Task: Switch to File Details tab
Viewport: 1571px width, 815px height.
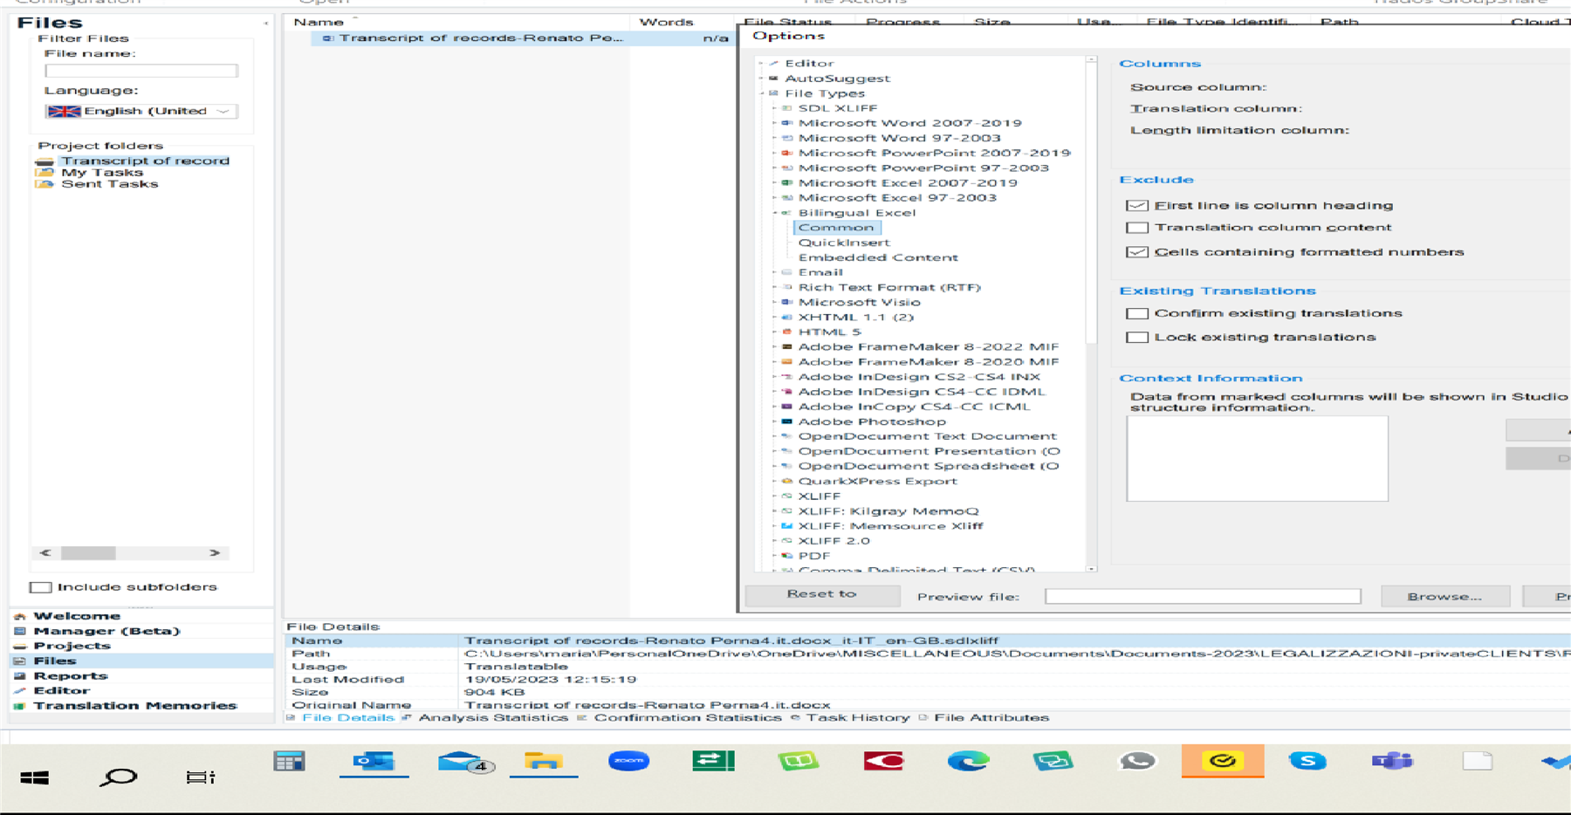Action: click(347, 718)
